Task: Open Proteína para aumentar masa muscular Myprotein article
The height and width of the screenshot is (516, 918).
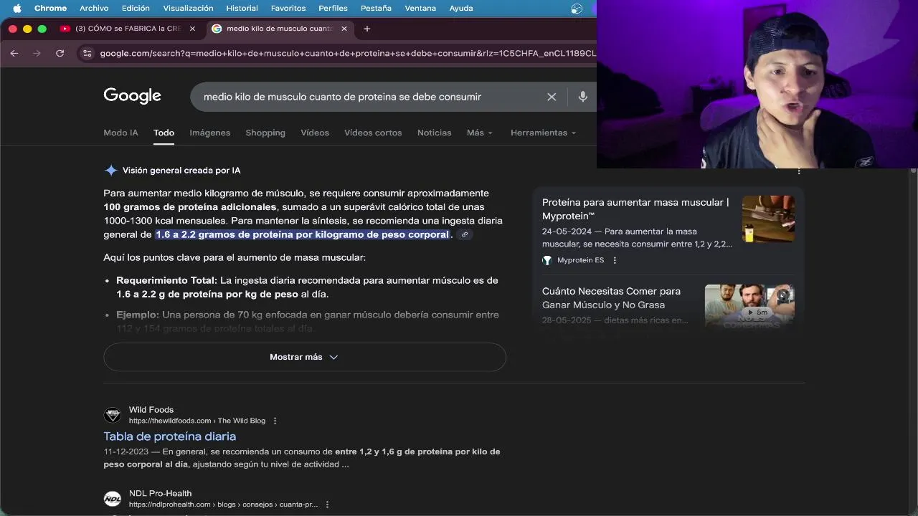Action: [635, 209]
